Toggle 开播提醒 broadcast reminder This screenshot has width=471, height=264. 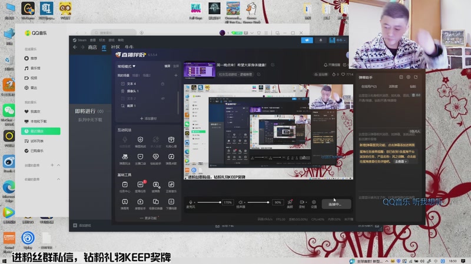332,65
